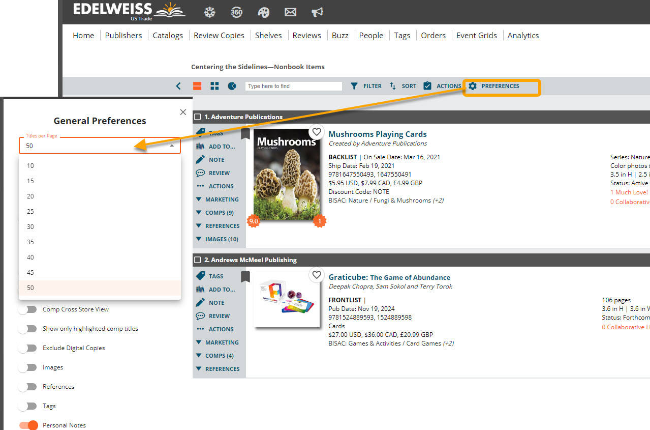Open row ACTIONS for Graticube
The height and width of the screenshot is (430, 650).
click(x=215, y=329)
